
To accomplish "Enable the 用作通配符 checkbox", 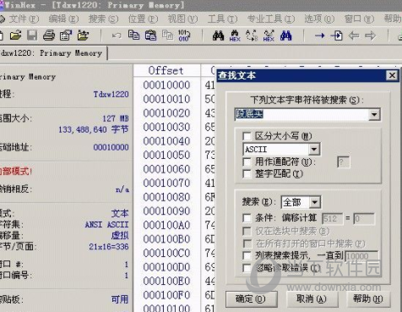I will (x=247, y=161).
